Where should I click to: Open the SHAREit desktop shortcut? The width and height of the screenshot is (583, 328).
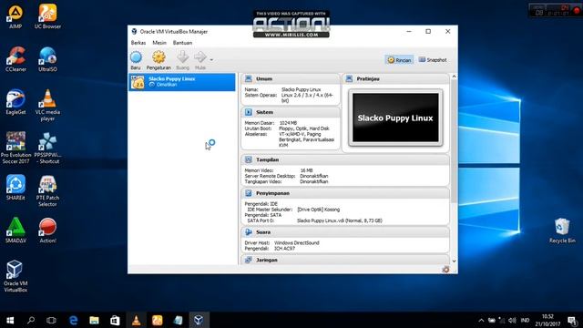[15, 188]
